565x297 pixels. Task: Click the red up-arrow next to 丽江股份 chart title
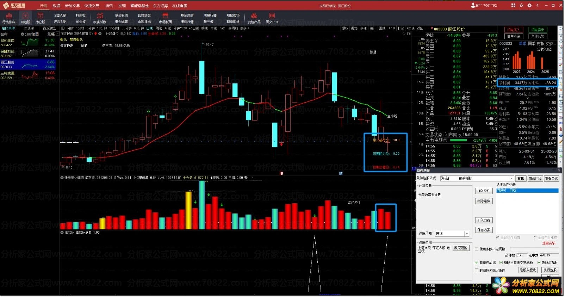[x=96, y=34]
